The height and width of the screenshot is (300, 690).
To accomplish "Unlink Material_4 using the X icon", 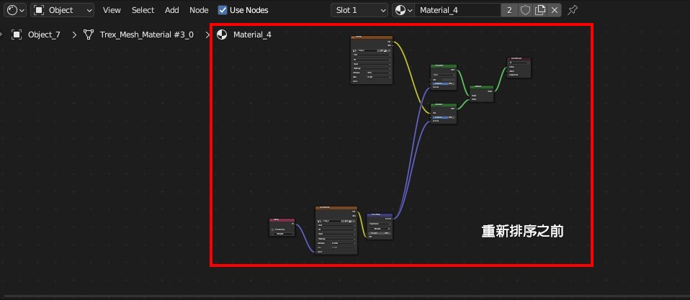I will [554, 10].
